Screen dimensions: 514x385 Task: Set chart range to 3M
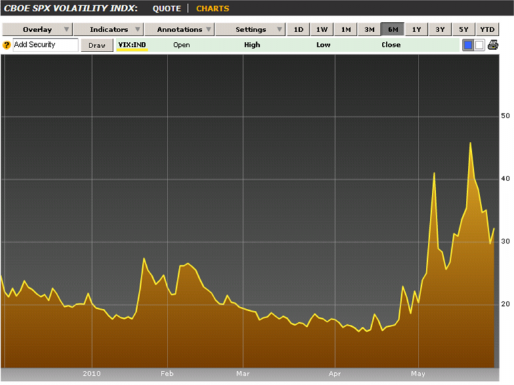tap(369, 29)
